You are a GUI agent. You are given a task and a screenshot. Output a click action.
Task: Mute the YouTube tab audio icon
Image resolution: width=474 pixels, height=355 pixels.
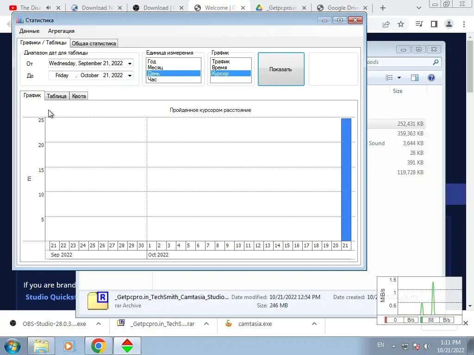pos(48,8)
